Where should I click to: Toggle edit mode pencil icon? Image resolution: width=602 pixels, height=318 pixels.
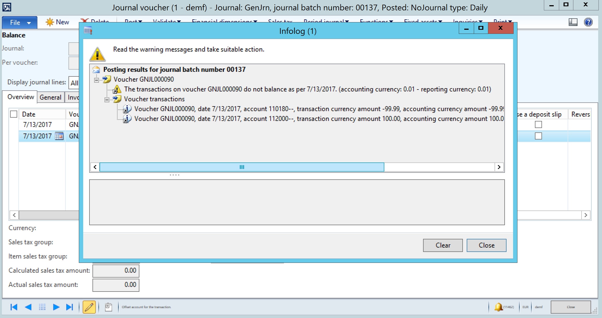tap(89, 307)
